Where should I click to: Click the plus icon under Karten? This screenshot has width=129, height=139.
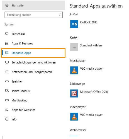pos(74,47)
